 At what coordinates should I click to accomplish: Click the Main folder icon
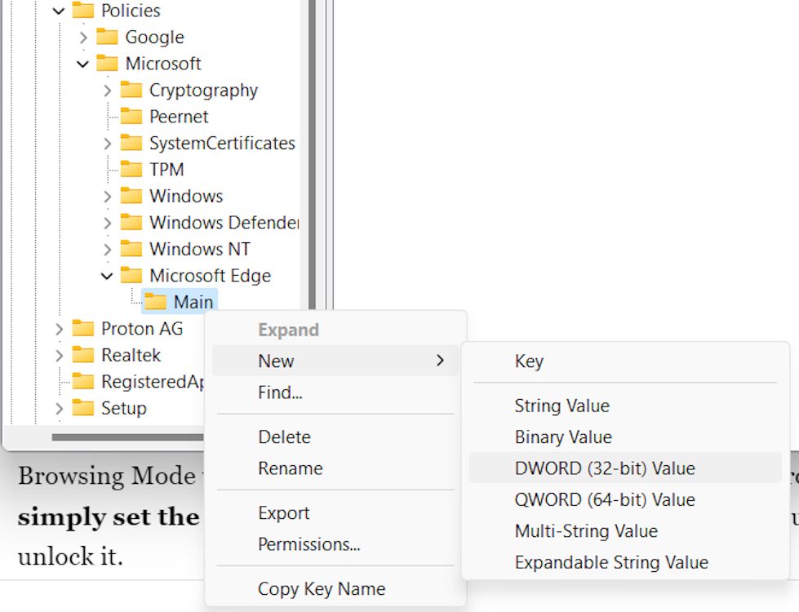pyautogui.click(x=155, y=301)
